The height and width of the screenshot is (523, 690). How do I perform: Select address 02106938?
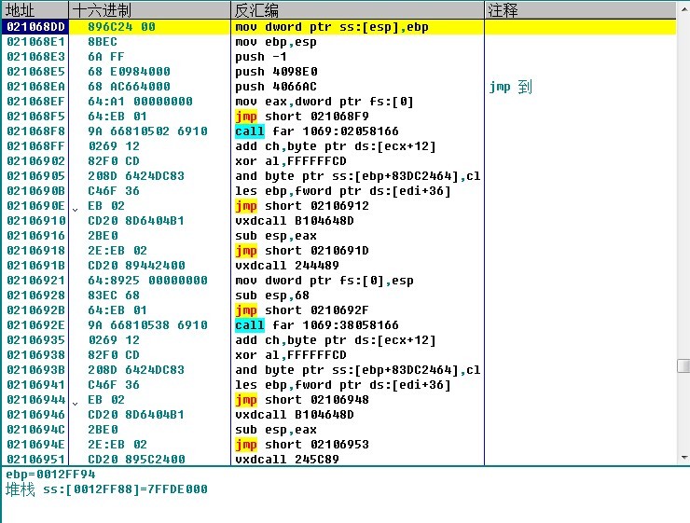35,355
